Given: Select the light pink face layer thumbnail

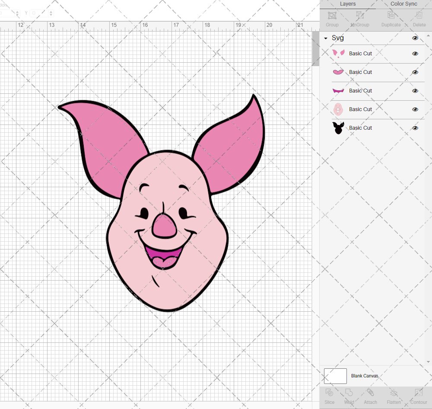Looking at the screenshot, I should click(338, 109).
